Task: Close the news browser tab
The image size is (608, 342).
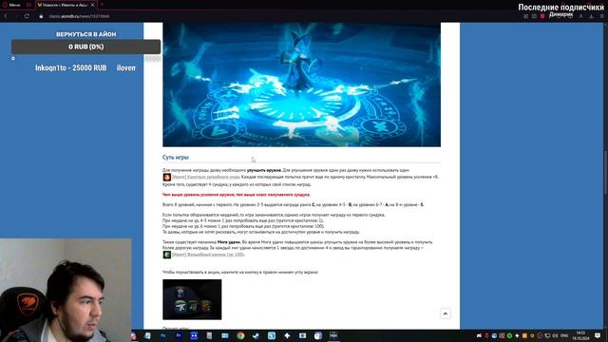Action: 93,5
